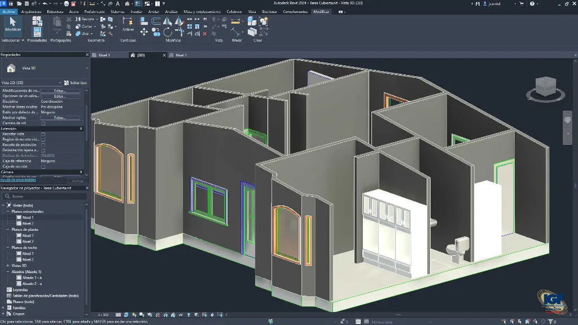The image size is (578, 325).
Task: Click the Aplicar button
Action: [x=78, y=181]
